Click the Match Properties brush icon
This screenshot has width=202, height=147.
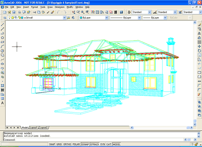tap(53, 12)
